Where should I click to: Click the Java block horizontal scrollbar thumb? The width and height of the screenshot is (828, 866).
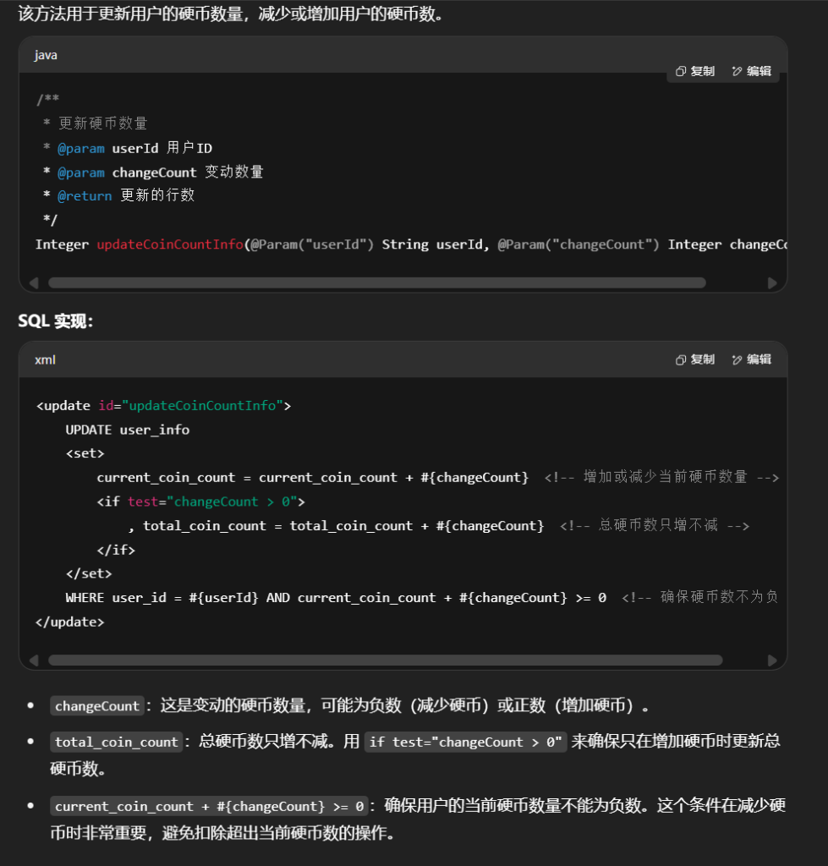point(376,283)
